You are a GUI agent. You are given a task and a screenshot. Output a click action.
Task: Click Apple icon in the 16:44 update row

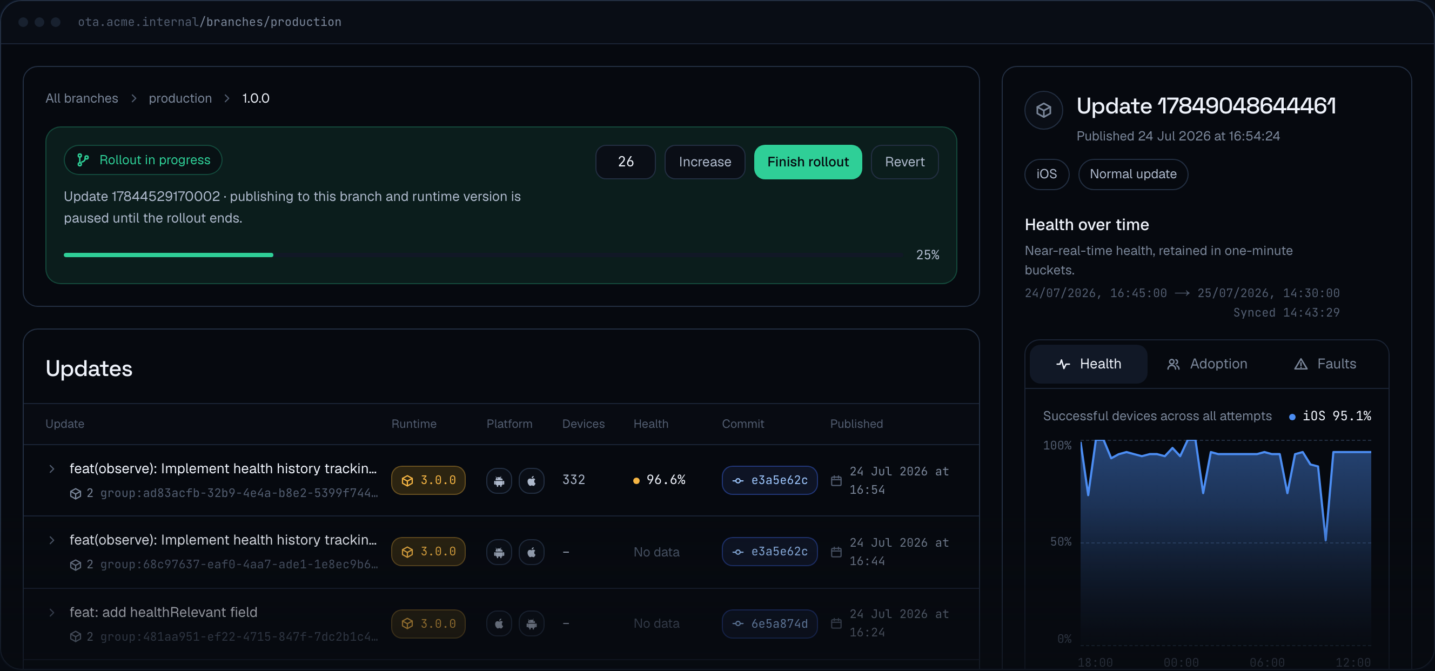click(532, 552)
